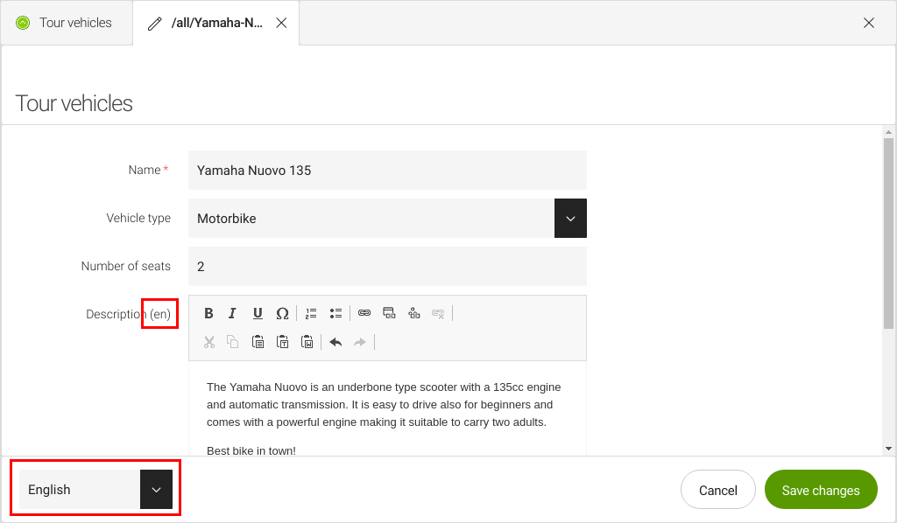The image size is (897, 523).
Task: Click the insert link icon
Action: 364,313
